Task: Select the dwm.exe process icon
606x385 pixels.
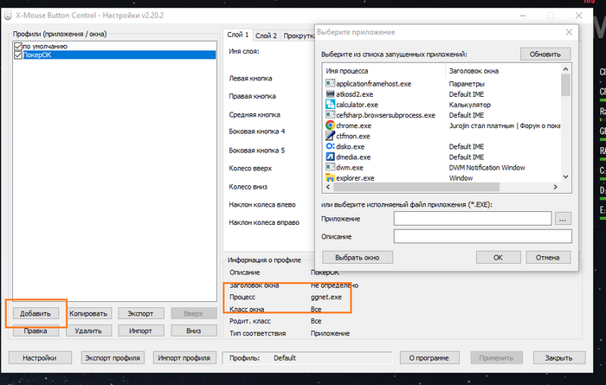Action: [x=330, y=167]
